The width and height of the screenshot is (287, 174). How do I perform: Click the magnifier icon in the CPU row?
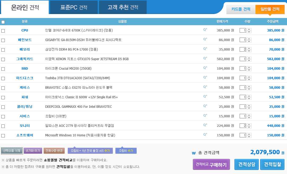click(x=205, y=30)
